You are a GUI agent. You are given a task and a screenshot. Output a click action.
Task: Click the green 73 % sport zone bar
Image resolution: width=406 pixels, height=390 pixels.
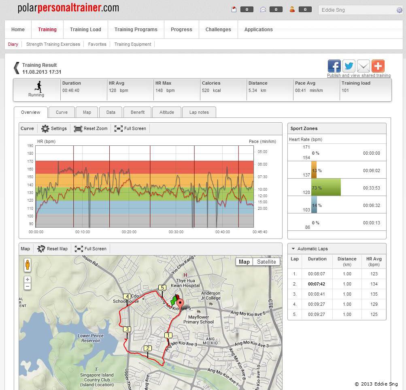click(326, 188)
